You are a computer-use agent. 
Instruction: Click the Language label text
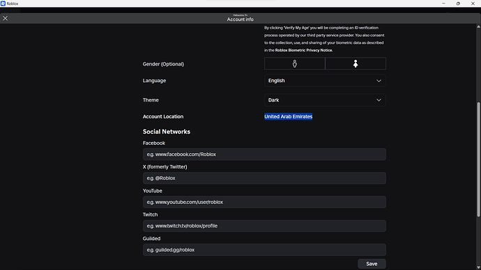pos(154,81)
